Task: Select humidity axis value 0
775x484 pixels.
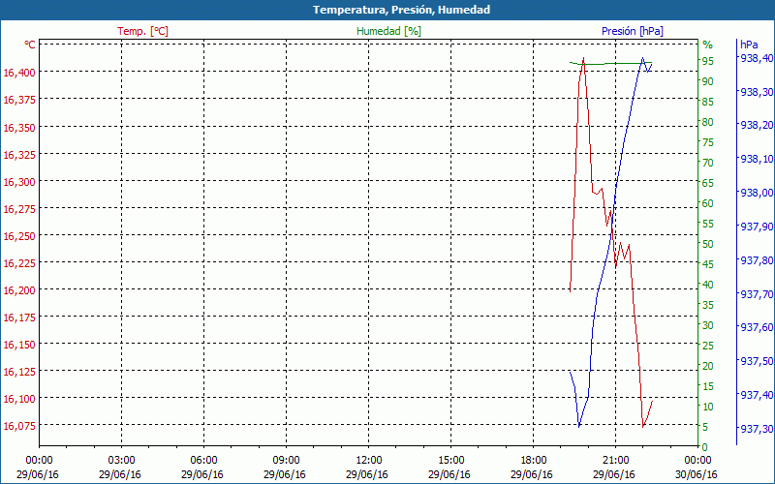Action: pos(705,447)
